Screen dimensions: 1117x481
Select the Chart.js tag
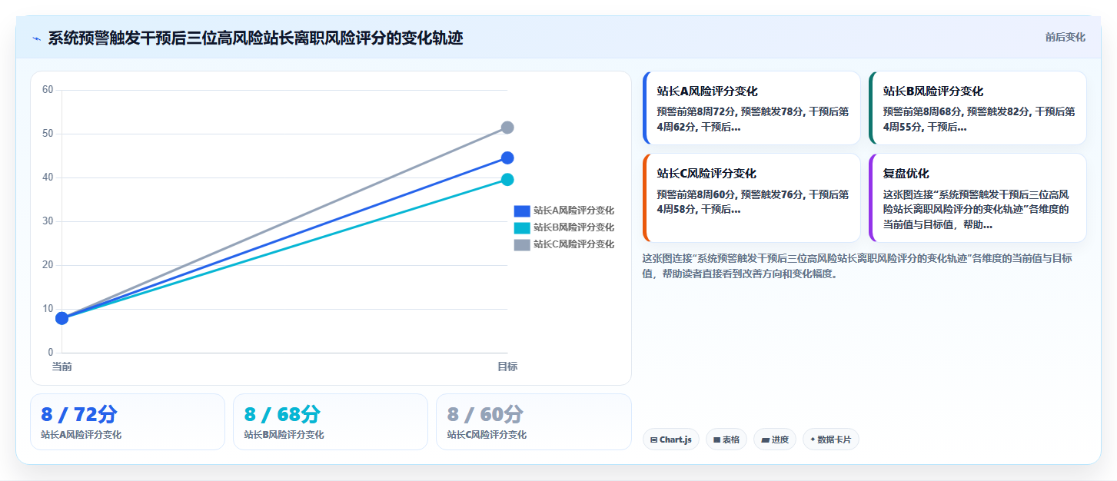[x=671, y=440]
